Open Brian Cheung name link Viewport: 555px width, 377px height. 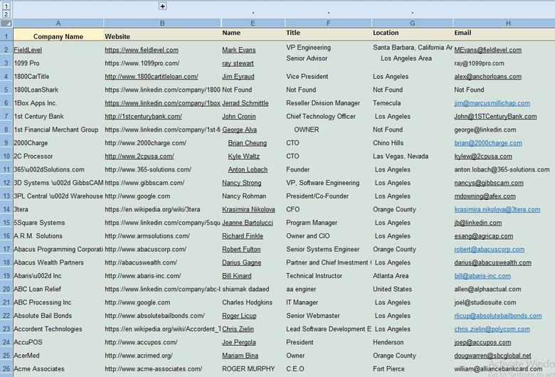[x=248, y=143]
